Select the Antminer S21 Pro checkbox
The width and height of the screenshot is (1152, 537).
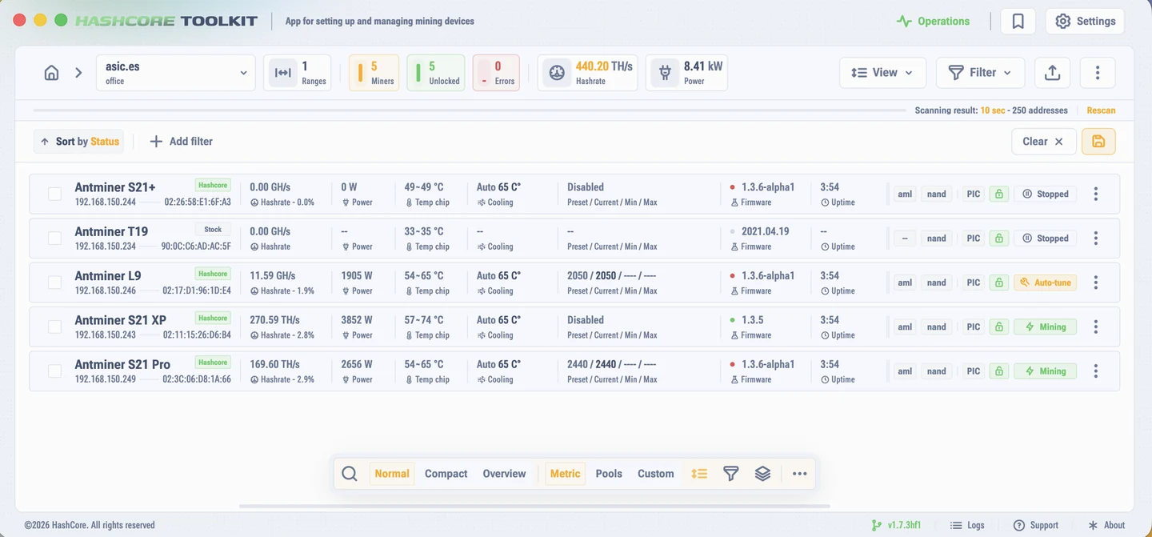54,371
